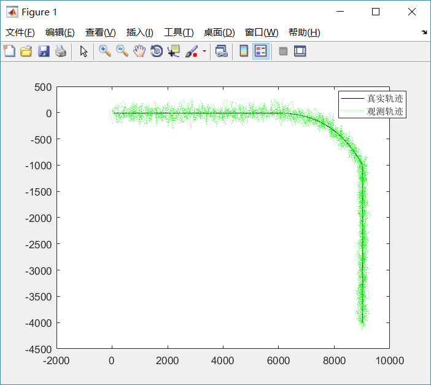The image size is (431, 385).
Task: Enable the Rotate 3D tool
Action: coord(157,51)
